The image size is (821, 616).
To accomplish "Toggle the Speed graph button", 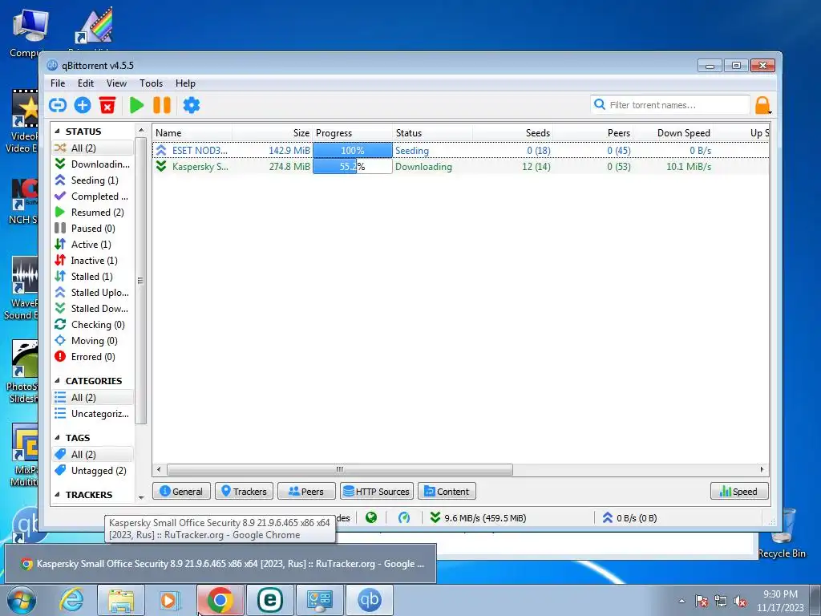I will tap(739, 492).
